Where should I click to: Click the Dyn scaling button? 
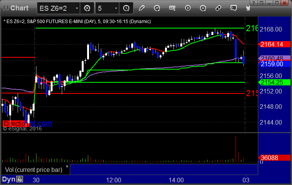8,179
